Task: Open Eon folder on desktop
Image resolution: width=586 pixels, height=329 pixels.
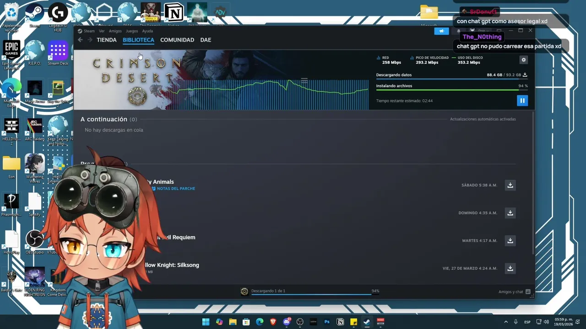Action: coord(11,167)
